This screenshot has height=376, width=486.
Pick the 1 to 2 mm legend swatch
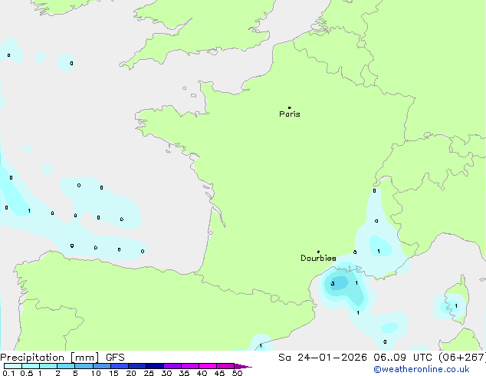point(48,366)
